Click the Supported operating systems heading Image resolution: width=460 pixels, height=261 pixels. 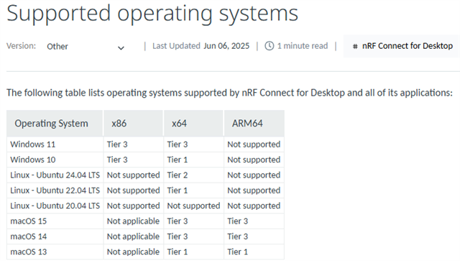(152, 14)
